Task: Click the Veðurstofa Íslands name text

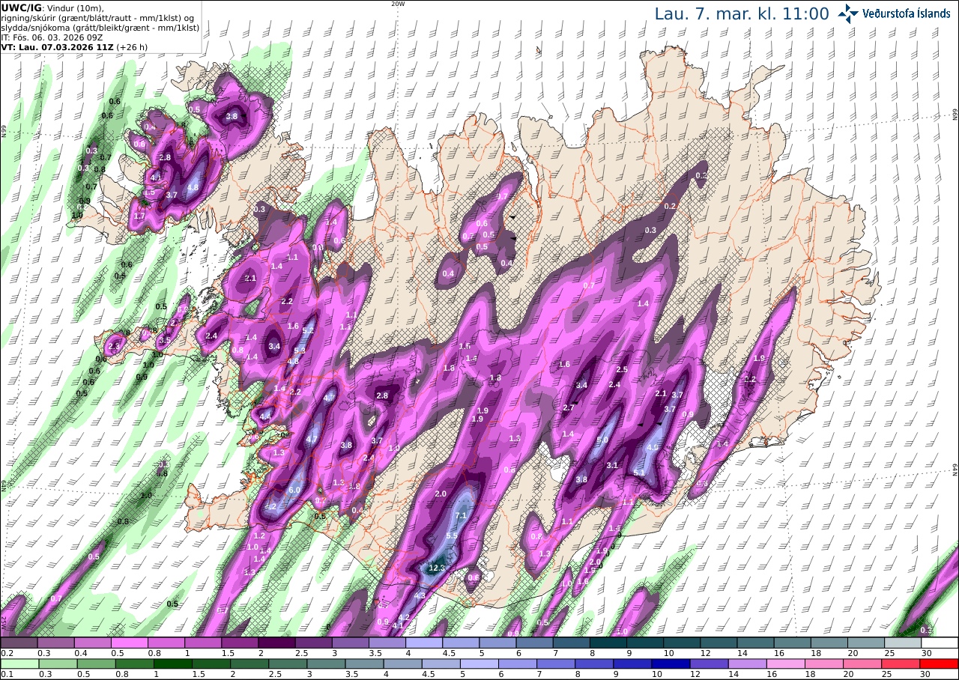Action: pyautogui.click(x=906, y=13)
